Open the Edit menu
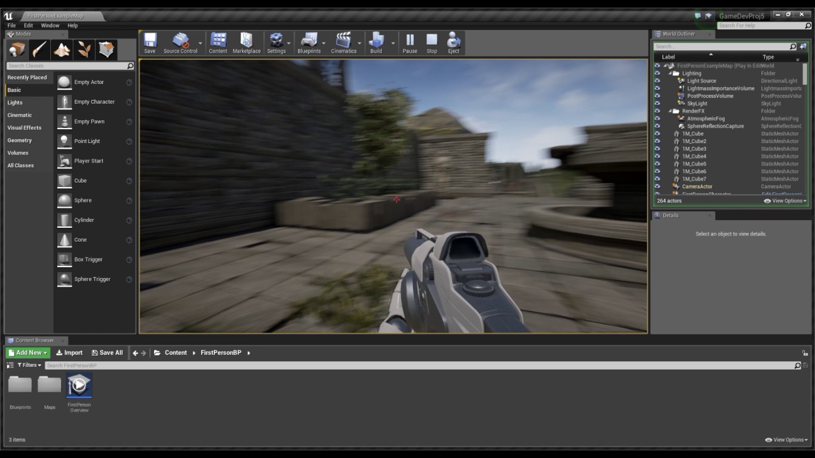The width and height of the screenshot is (815, 458). coord(29,25)
